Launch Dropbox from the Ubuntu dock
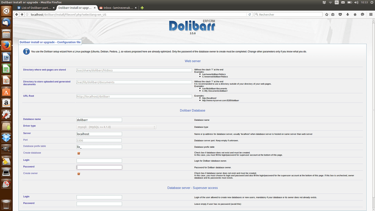Viewport: 375px width, 211px height. coord(6,138)
